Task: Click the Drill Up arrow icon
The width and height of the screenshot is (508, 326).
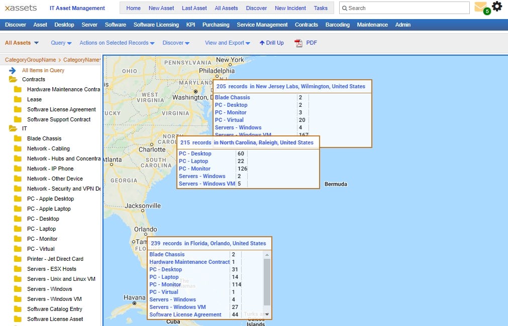Action: (263, 43)
